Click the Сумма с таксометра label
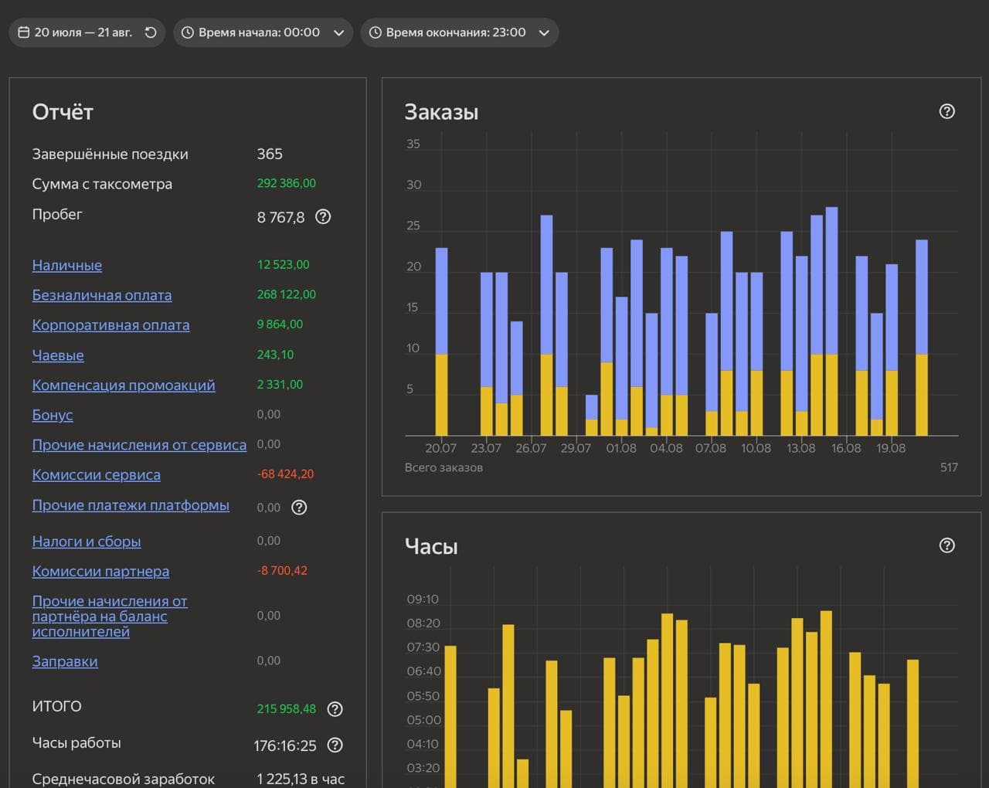This screenshot has width=989, height=788. (x=102, y=184)
